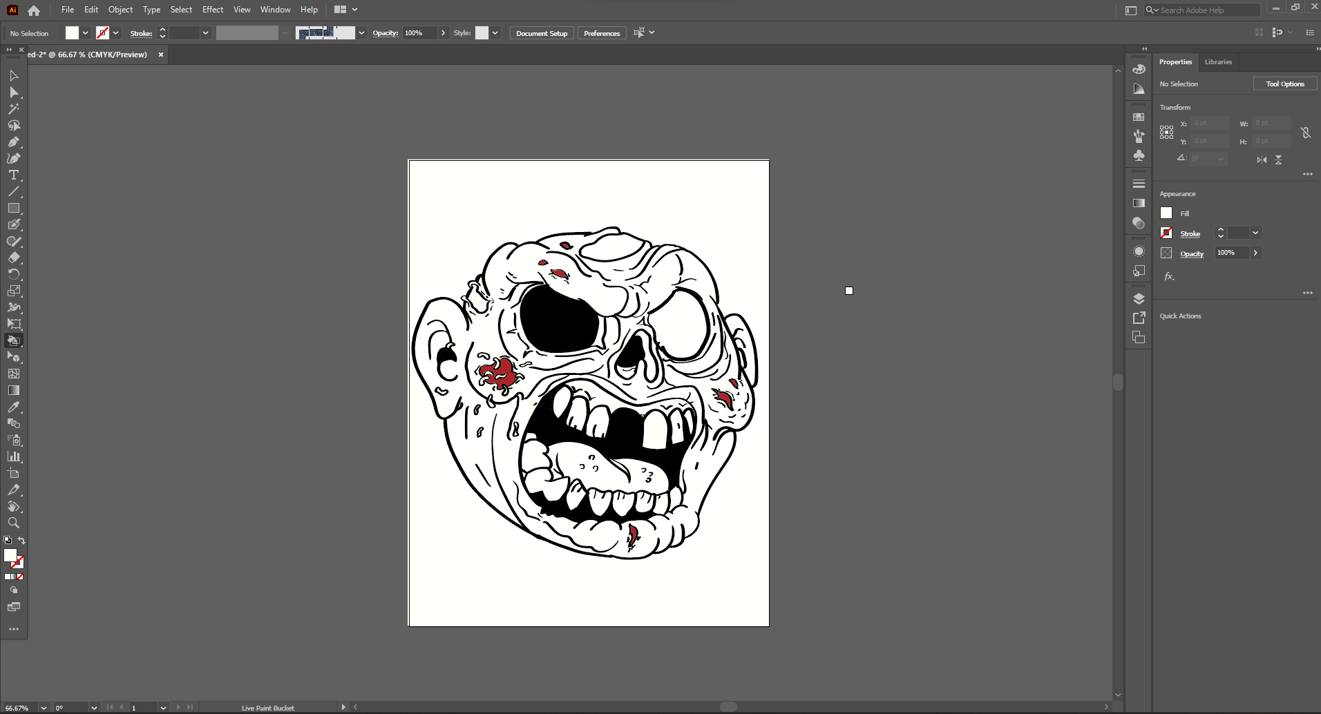Choose the Eraser tool
Viewport: 1321px width, 714px height.
click(x=13, y=258)
